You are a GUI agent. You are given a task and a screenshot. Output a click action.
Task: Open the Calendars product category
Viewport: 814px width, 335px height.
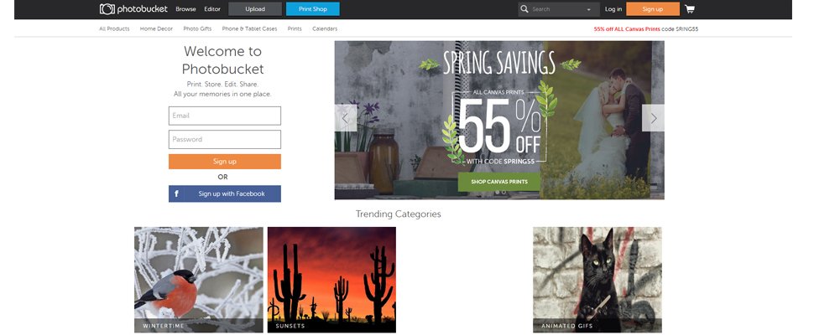[325, 29]
